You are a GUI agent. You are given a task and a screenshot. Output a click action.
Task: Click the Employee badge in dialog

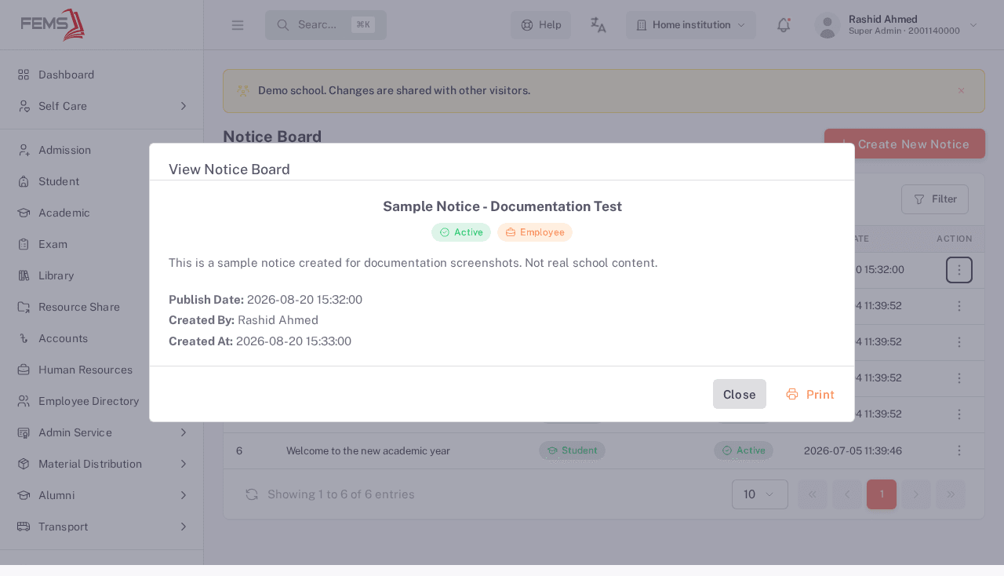click(535, 232)
